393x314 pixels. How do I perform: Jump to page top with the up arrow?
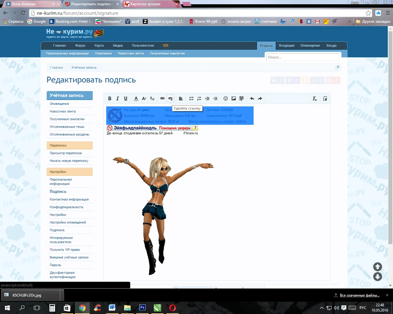377,267
